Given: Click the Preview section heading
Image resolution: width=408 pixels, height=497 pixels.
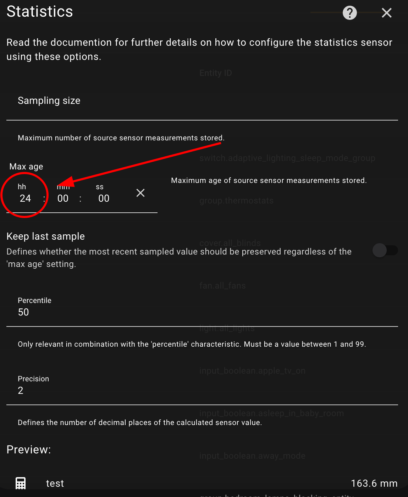Looking at the screenshot, I should tap(28, 449).
